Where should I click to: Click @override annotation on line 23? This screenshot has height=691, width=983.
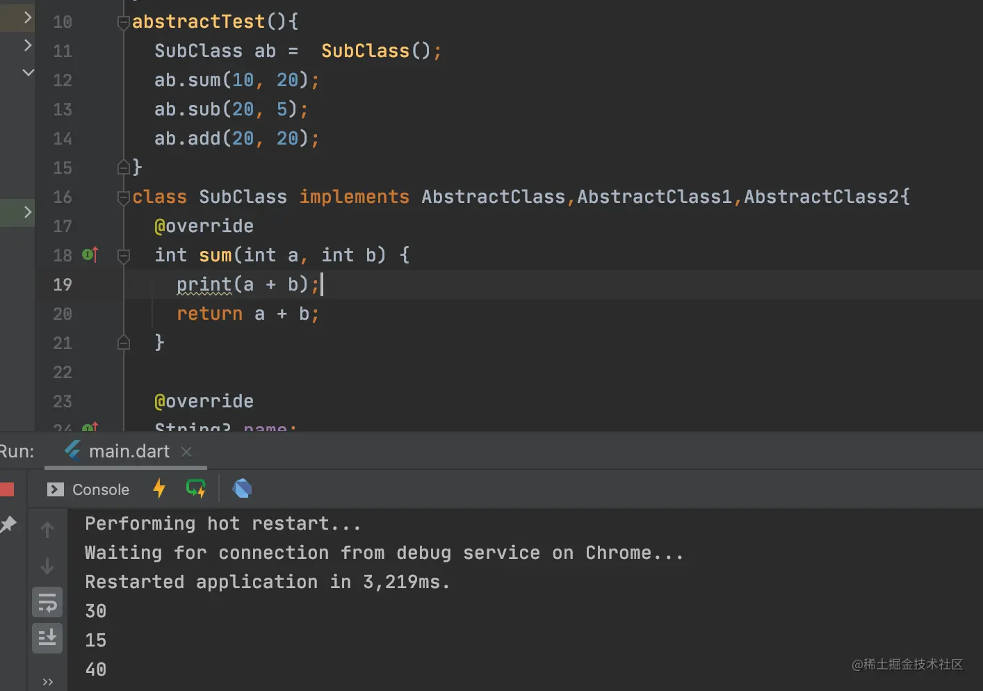(x=204, y=401)
